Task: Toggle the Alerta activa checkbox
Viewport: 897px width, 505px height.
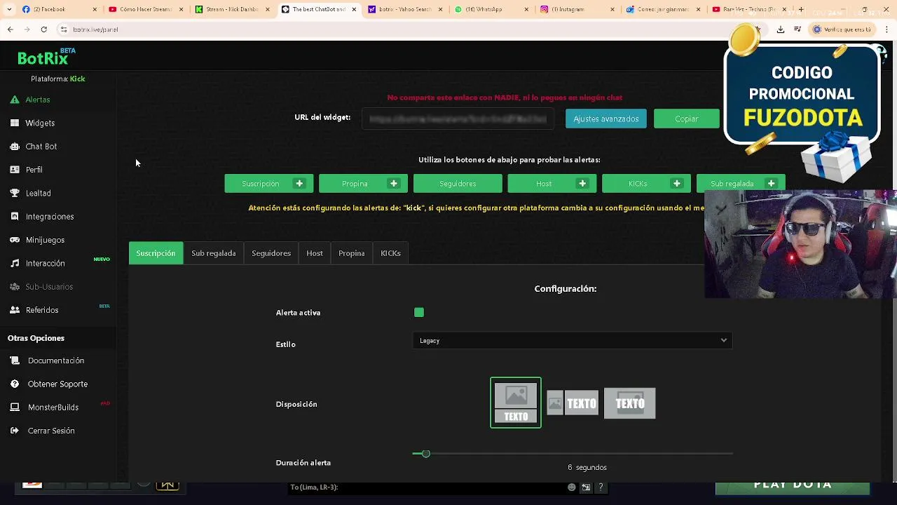Action: click(419, 312)
